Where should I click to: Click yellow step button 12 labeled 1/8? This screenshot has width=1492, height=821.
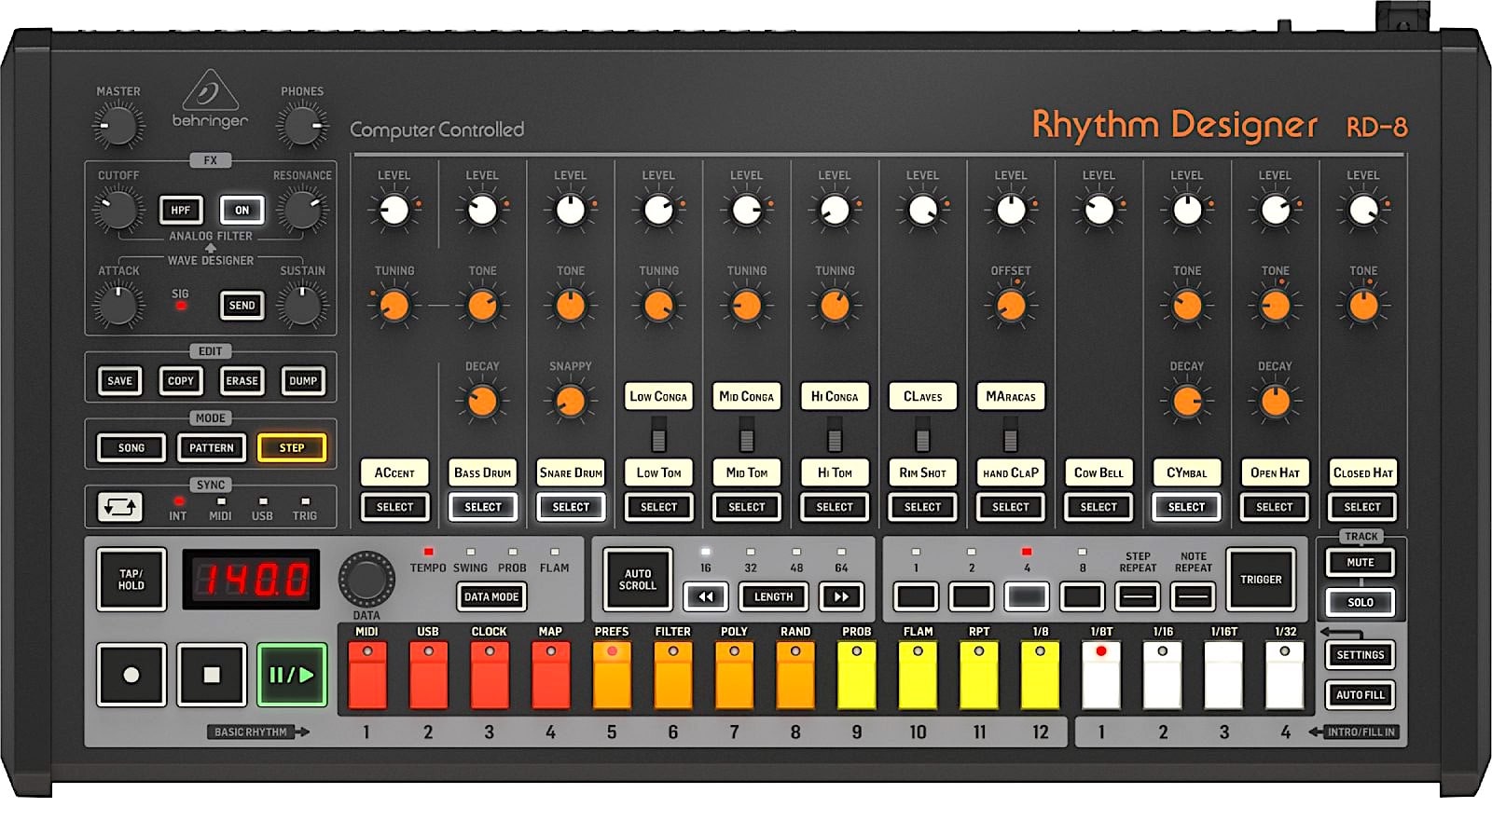pyautogui.click(x=1041, y=675)
